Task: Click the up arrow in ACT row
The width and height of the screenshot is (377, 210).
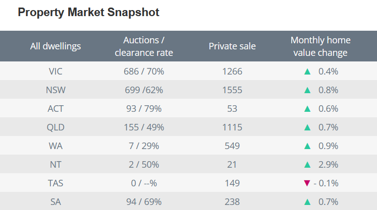Action: pos(307,109)
